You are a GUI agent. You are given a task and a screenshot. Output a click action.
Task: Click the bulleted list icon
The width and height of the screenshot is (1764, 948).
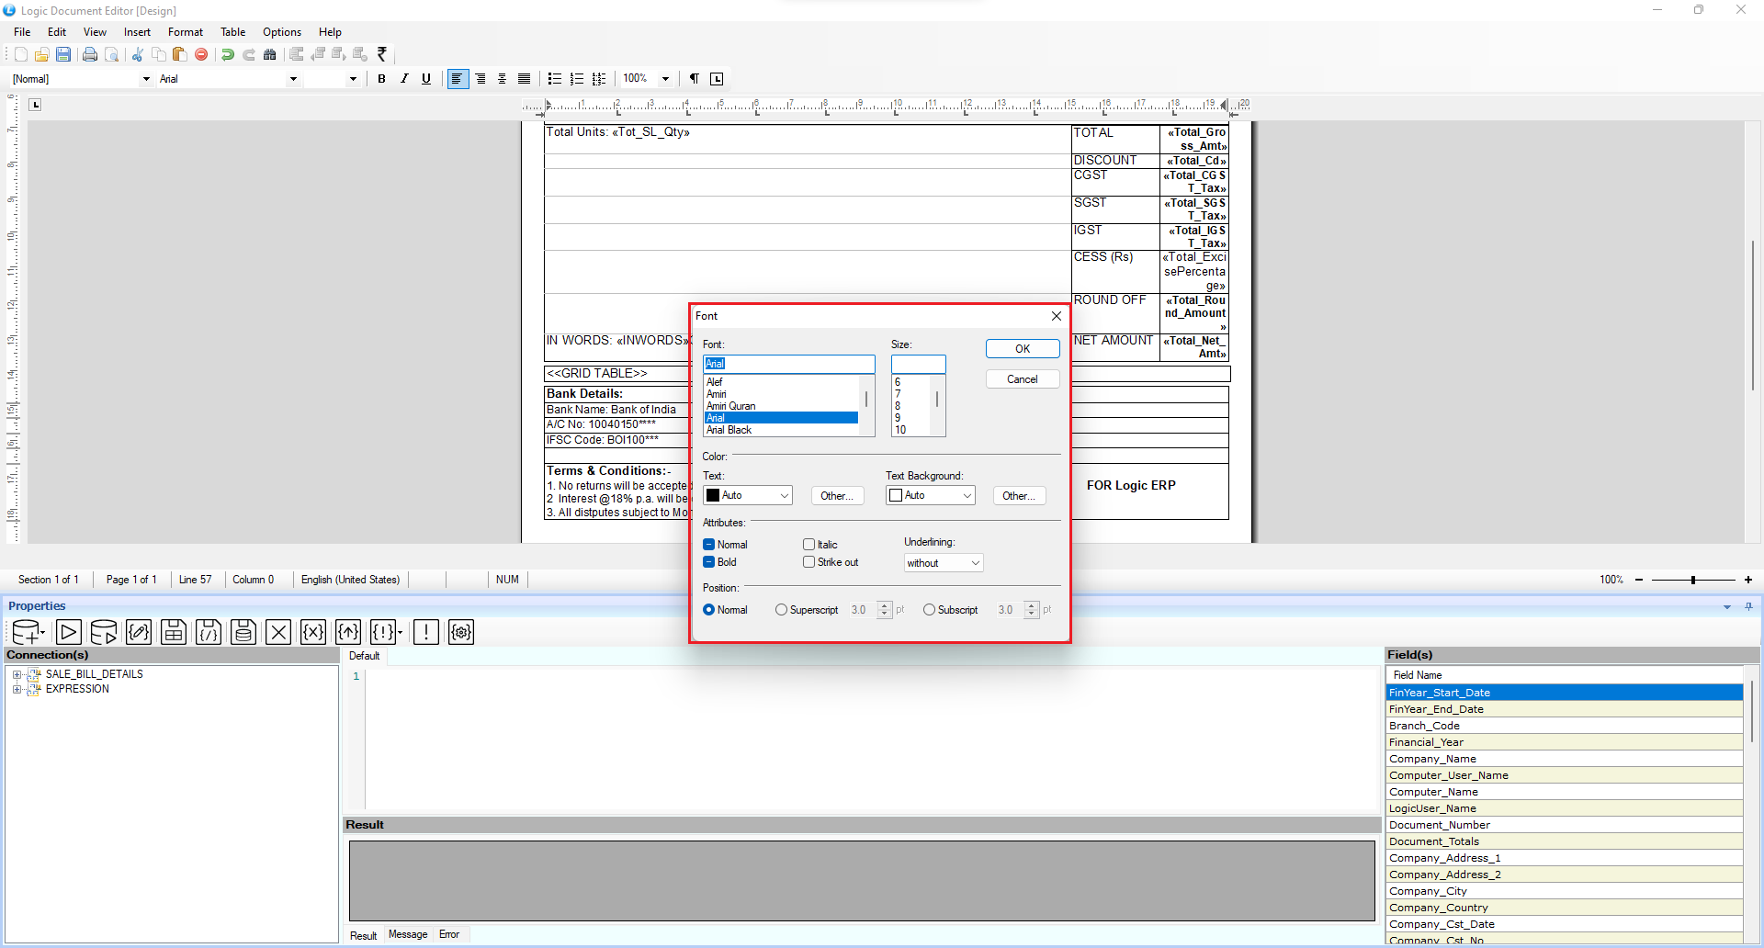[554, 79]
